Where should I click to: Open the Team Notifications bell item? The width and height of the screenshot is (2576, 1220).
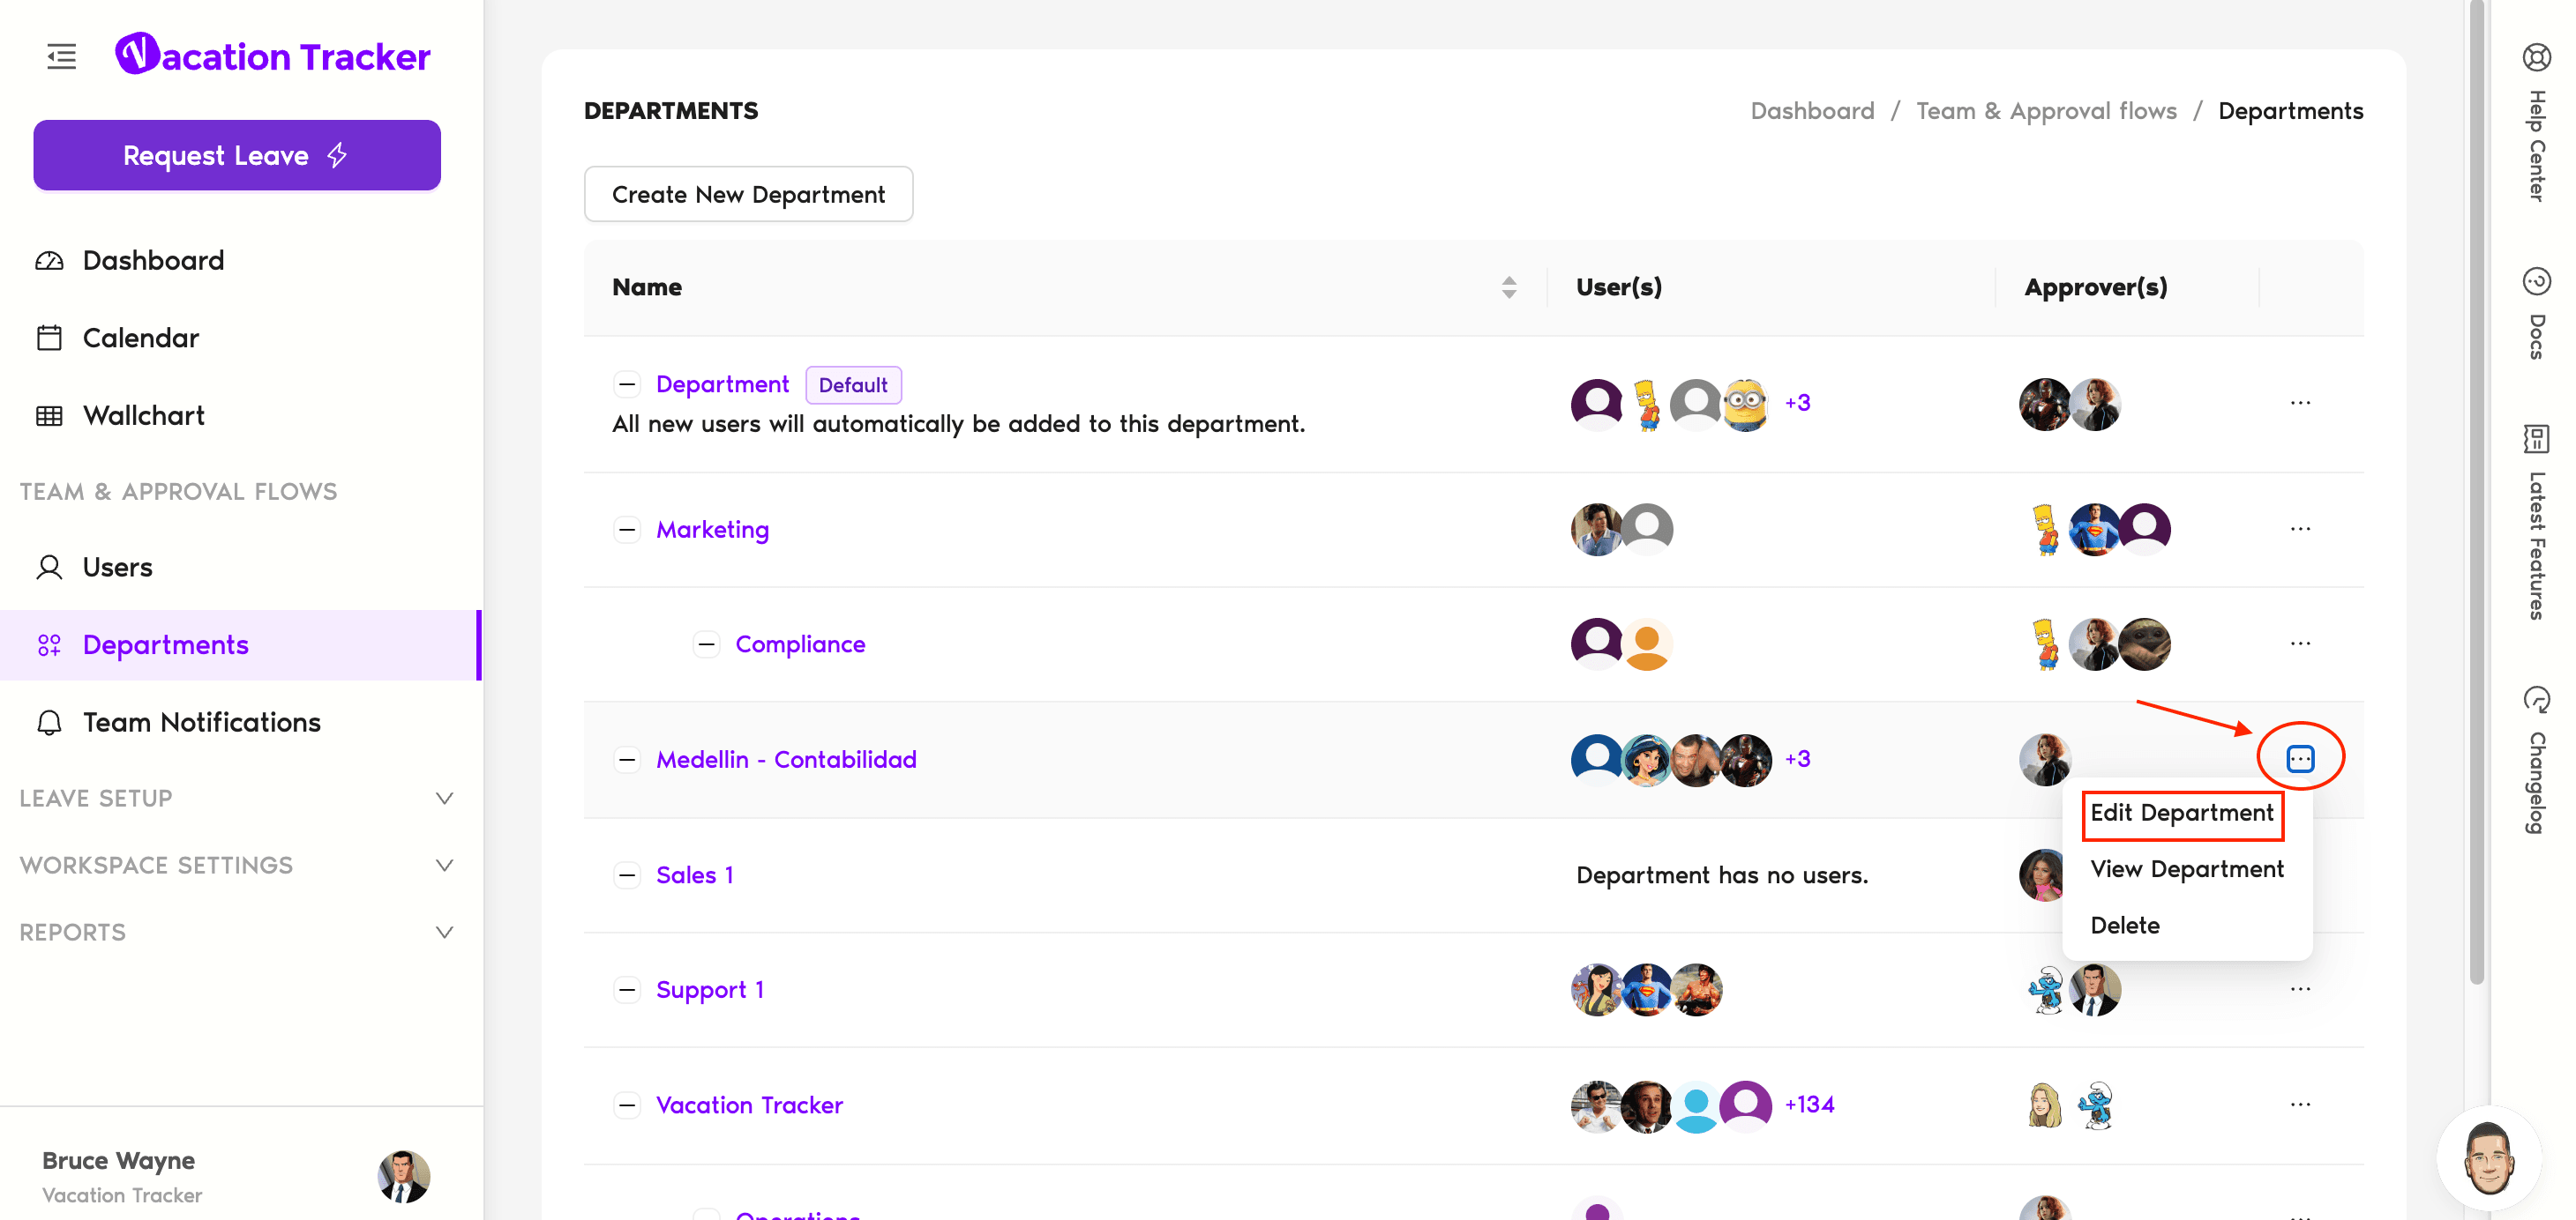tap(201, 723)
